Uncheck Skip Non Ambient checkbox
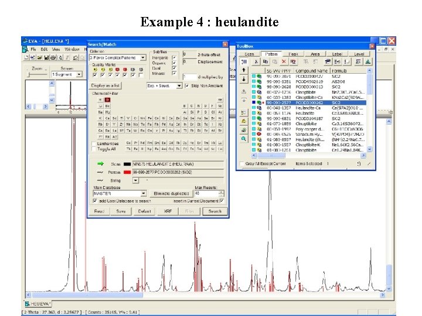Screen dimensions: 422x316 [x=187, y=85]
